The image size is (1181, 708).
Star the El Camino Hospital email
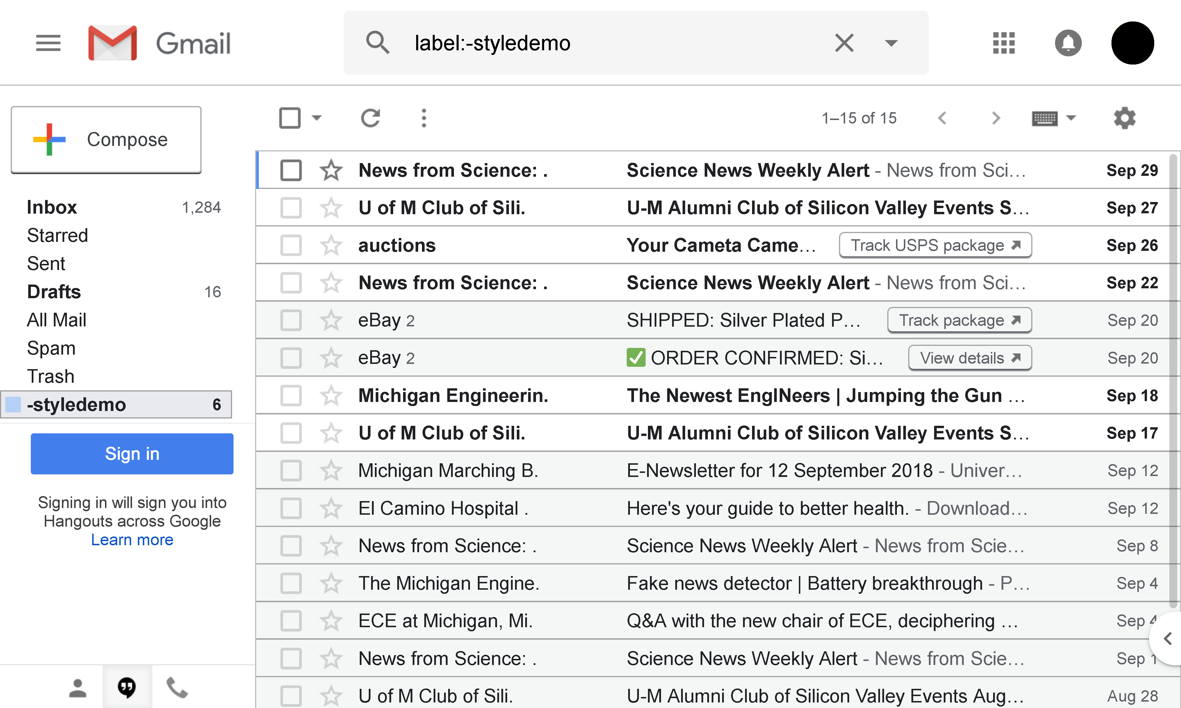pyautogui.click(x=331, y=508)
